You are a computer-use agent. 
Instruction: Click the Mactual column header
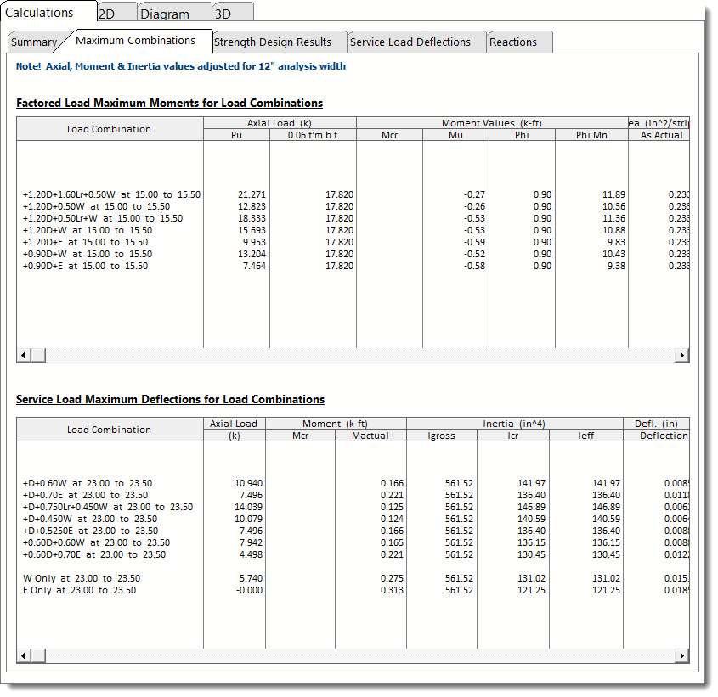pyautogui.click(x=370, y=436)
